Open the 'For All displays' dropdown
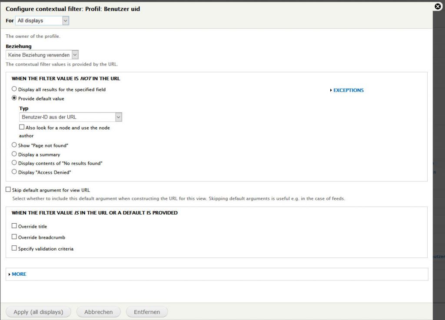445x320 pixels. point(42,20)
